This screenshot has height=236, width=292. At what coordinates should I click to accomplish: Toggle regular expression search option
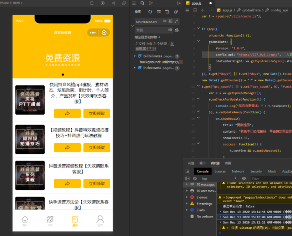point(176,21)
